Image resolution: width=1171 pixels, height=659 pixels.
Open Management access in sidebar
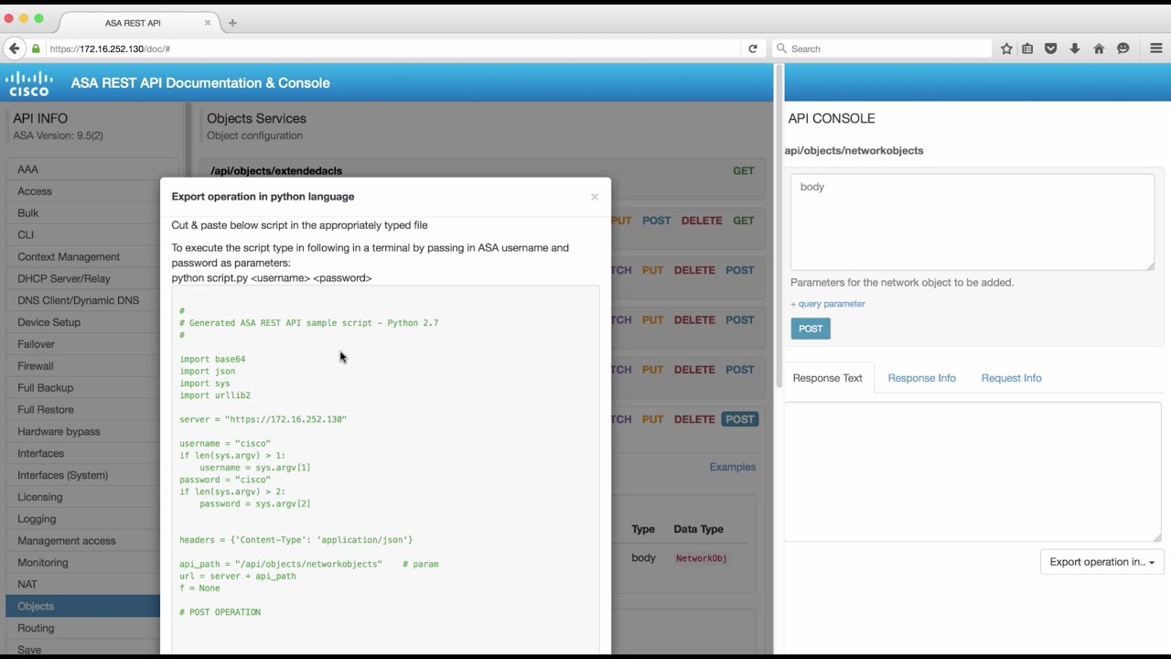click(82, 541)
